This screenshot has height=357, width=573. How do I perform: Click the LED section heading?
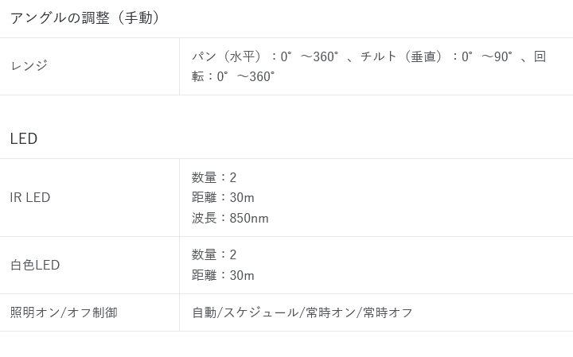coord(24,138)
